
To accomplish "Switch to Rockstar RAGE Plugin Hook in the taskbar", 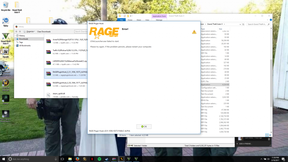I will (122, 159).
